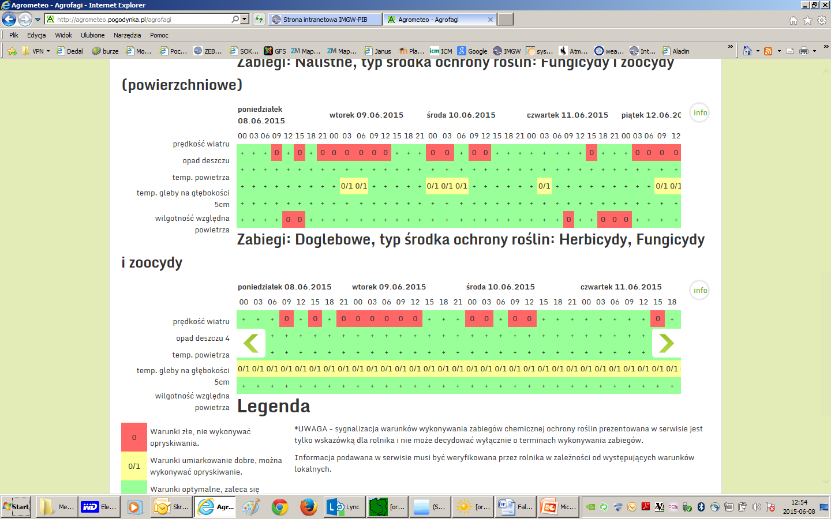The image size is (831, 519).
Task: Open the Aladin favorite link
Action: (676, 51)
